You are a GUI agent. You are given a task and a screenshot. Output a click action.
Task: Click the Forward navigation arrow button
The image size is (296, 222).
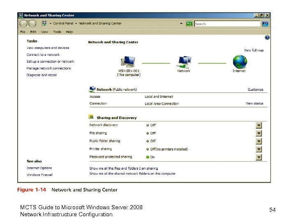click(x=32, y=24)
